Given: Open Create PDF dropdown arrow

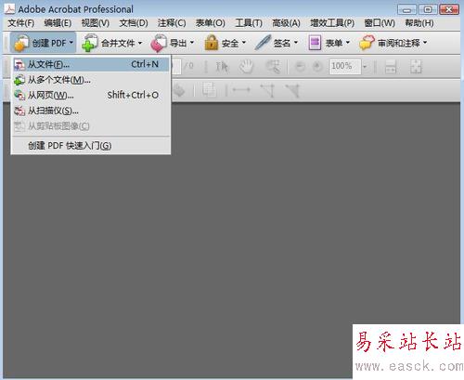Looking at the screenshot, I should (71, 43).
